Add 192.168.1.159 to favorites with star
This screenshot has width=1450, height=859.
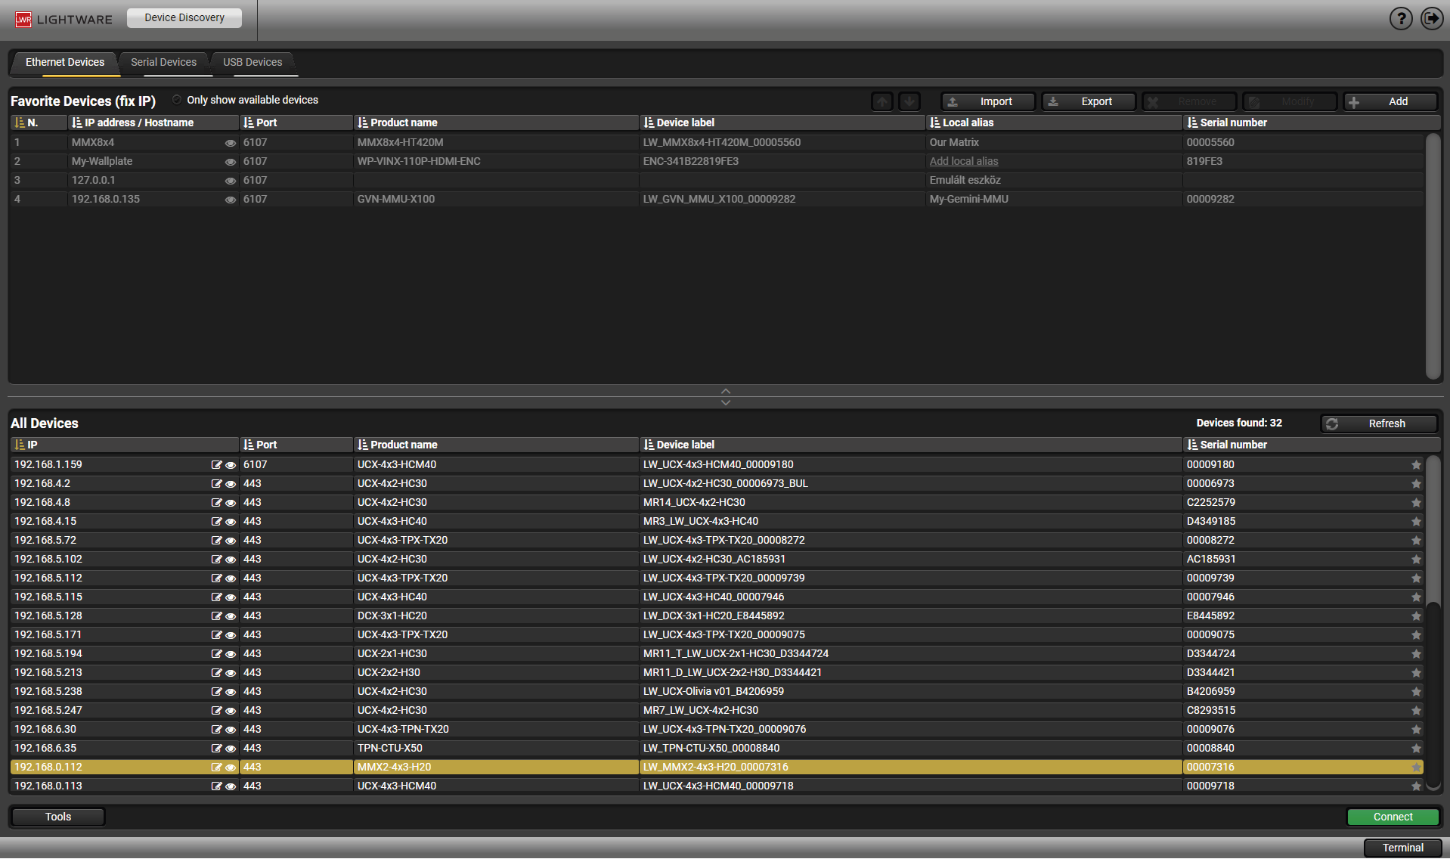point(1416,465)
